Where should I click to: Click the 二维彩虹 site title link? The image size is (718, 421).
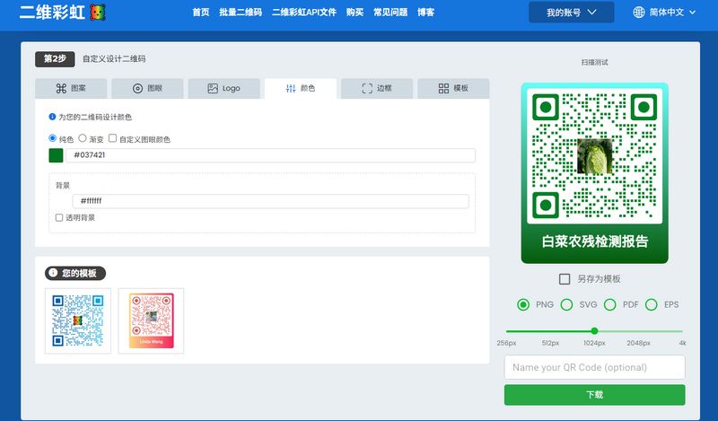pyautogui.click(x=52, y=13)
